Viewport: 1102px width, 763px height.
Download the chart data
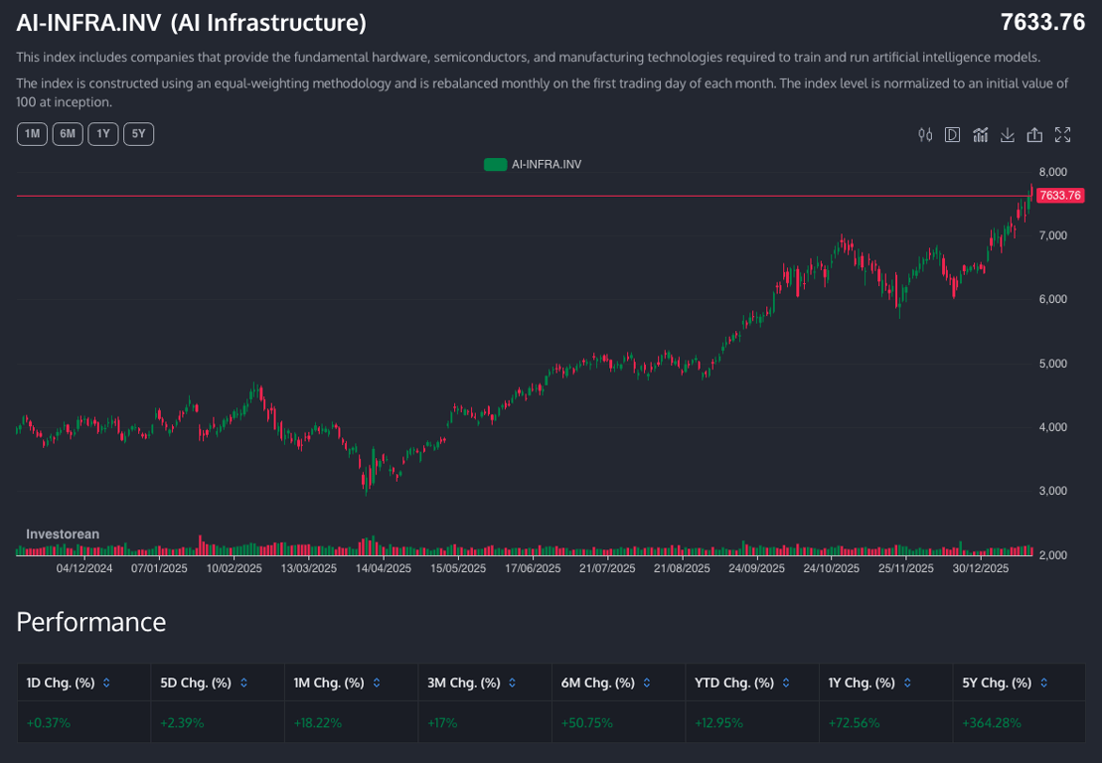[1008, 135]
